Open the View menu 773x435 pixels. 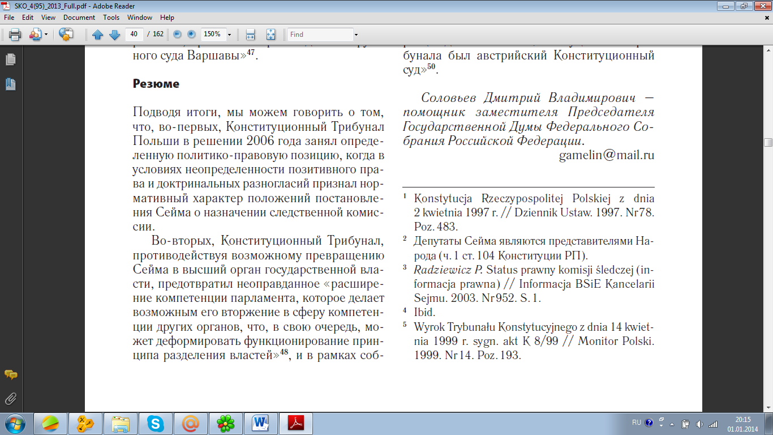(x=48, y=18)
